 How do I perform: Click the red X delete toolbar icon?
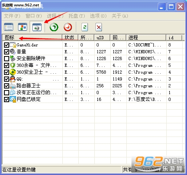pos(99,27)
